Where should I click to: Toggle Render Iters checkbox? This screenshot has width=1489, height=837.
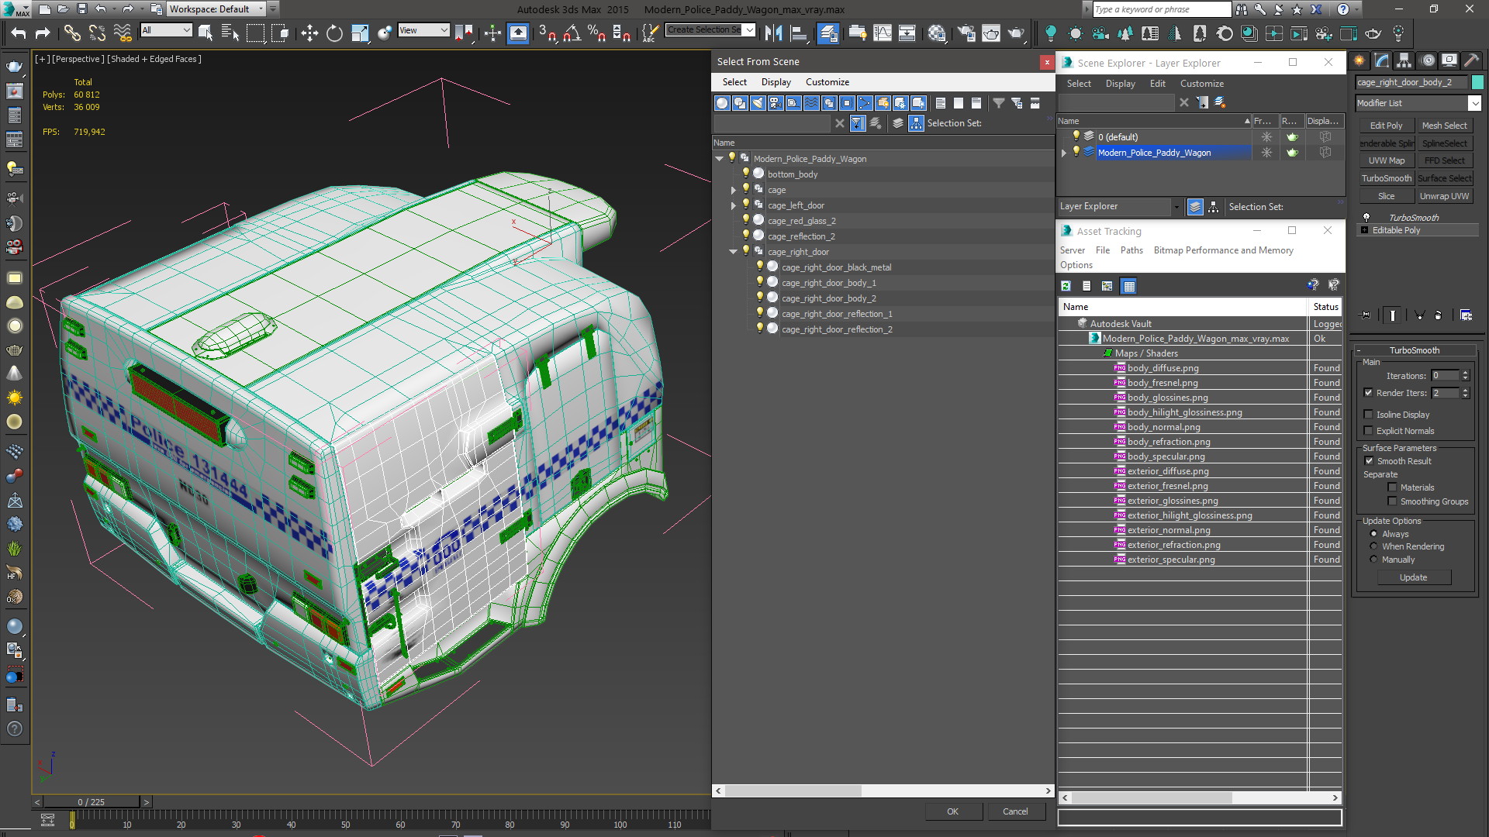(x=1369, y=393)
